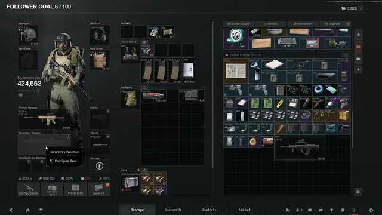This screenshot has width=382, height=215.
Task: Select the body armor vest slot
Action: click(x=100, y=60)
